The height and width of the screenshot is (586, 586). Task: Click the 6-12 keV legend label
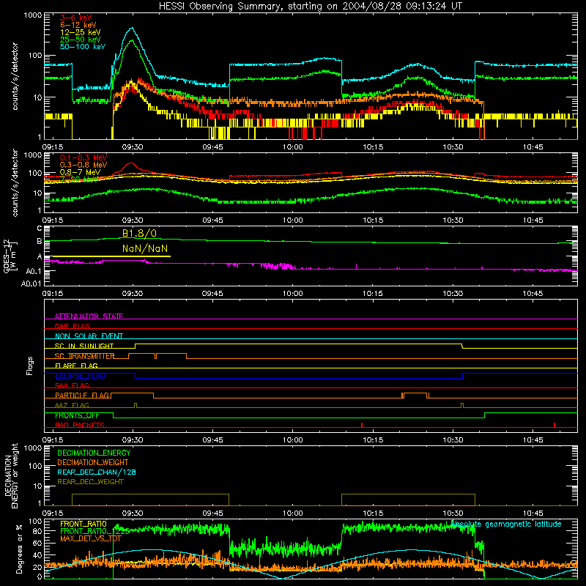pos(78,25)
